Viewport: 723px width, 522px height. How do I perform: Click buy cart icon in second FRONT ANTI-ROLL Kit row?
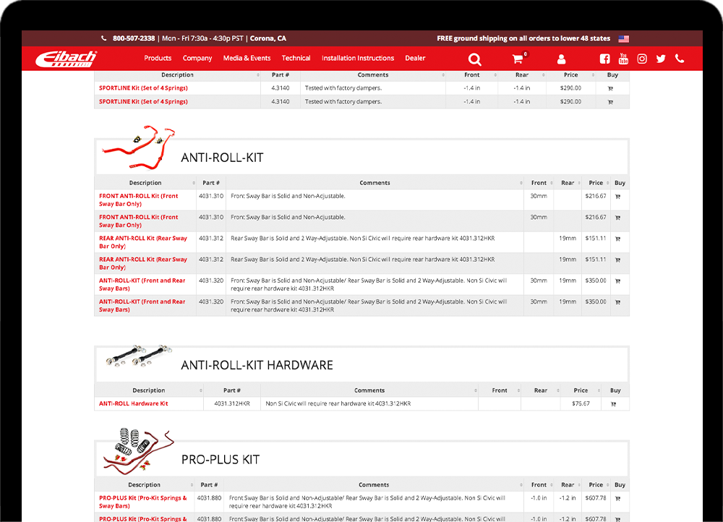coord(618,218)
